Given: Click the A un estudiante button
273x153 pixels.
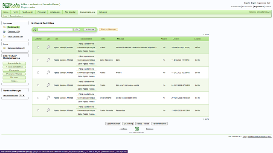Looking at the screenshot, I should (14, 63).
